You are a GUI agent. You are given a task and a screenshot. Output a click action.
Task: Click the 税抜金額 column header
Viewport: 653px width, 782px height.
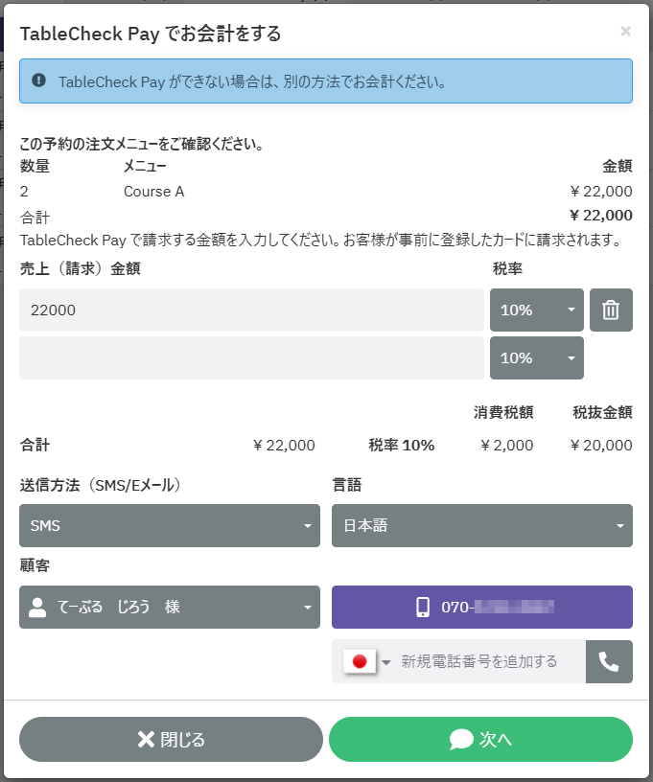(x=602, y=412)
